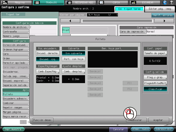Edit Nombre de archivo setting
The image size is (176, 132).
(x=16, y=27)
